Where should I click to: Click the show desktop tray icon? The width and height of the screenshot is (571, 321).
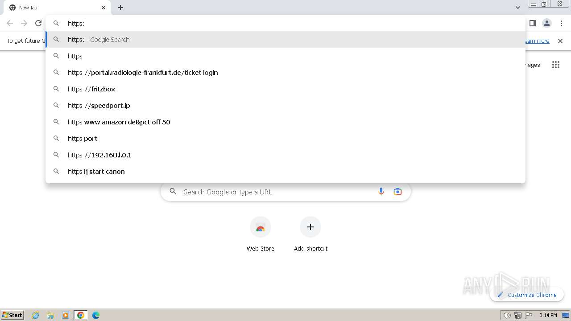[x=566, y=315]
